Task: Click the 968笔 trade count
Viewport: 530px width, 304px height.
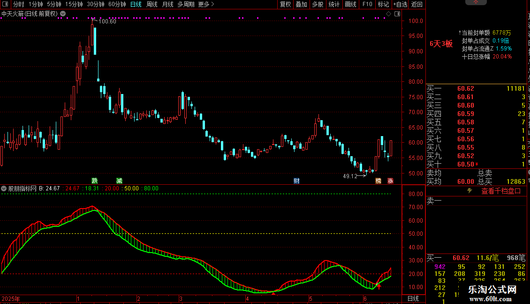Action: [x=516, y=258]
